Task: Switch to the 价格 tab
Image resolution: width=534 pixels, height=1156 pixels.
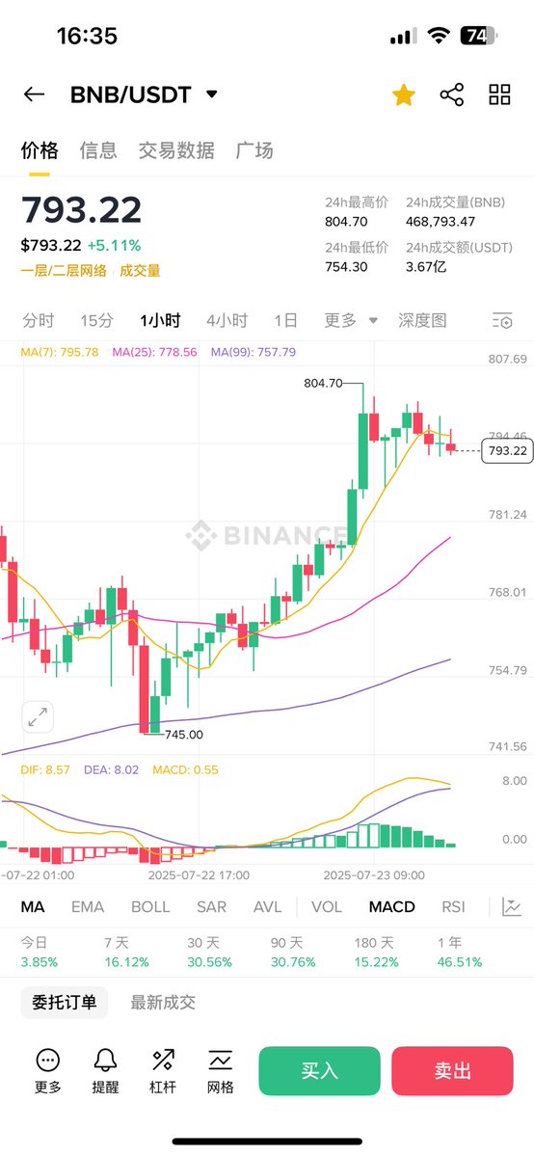Action: [x=40, y=150]
